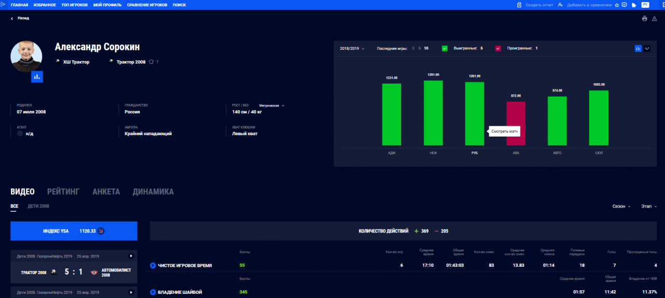Open Топ игроков in top menu
This screenshot has height=298, width=665.
coord(74,5)
